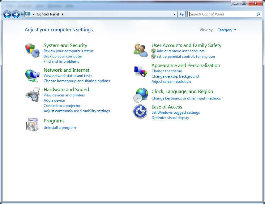Select Connect to a projector
This screenshot has height=204, width=265.
[62, 105]
